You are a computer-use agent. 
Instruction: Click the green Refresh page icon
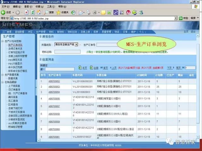tap(33, 13)
